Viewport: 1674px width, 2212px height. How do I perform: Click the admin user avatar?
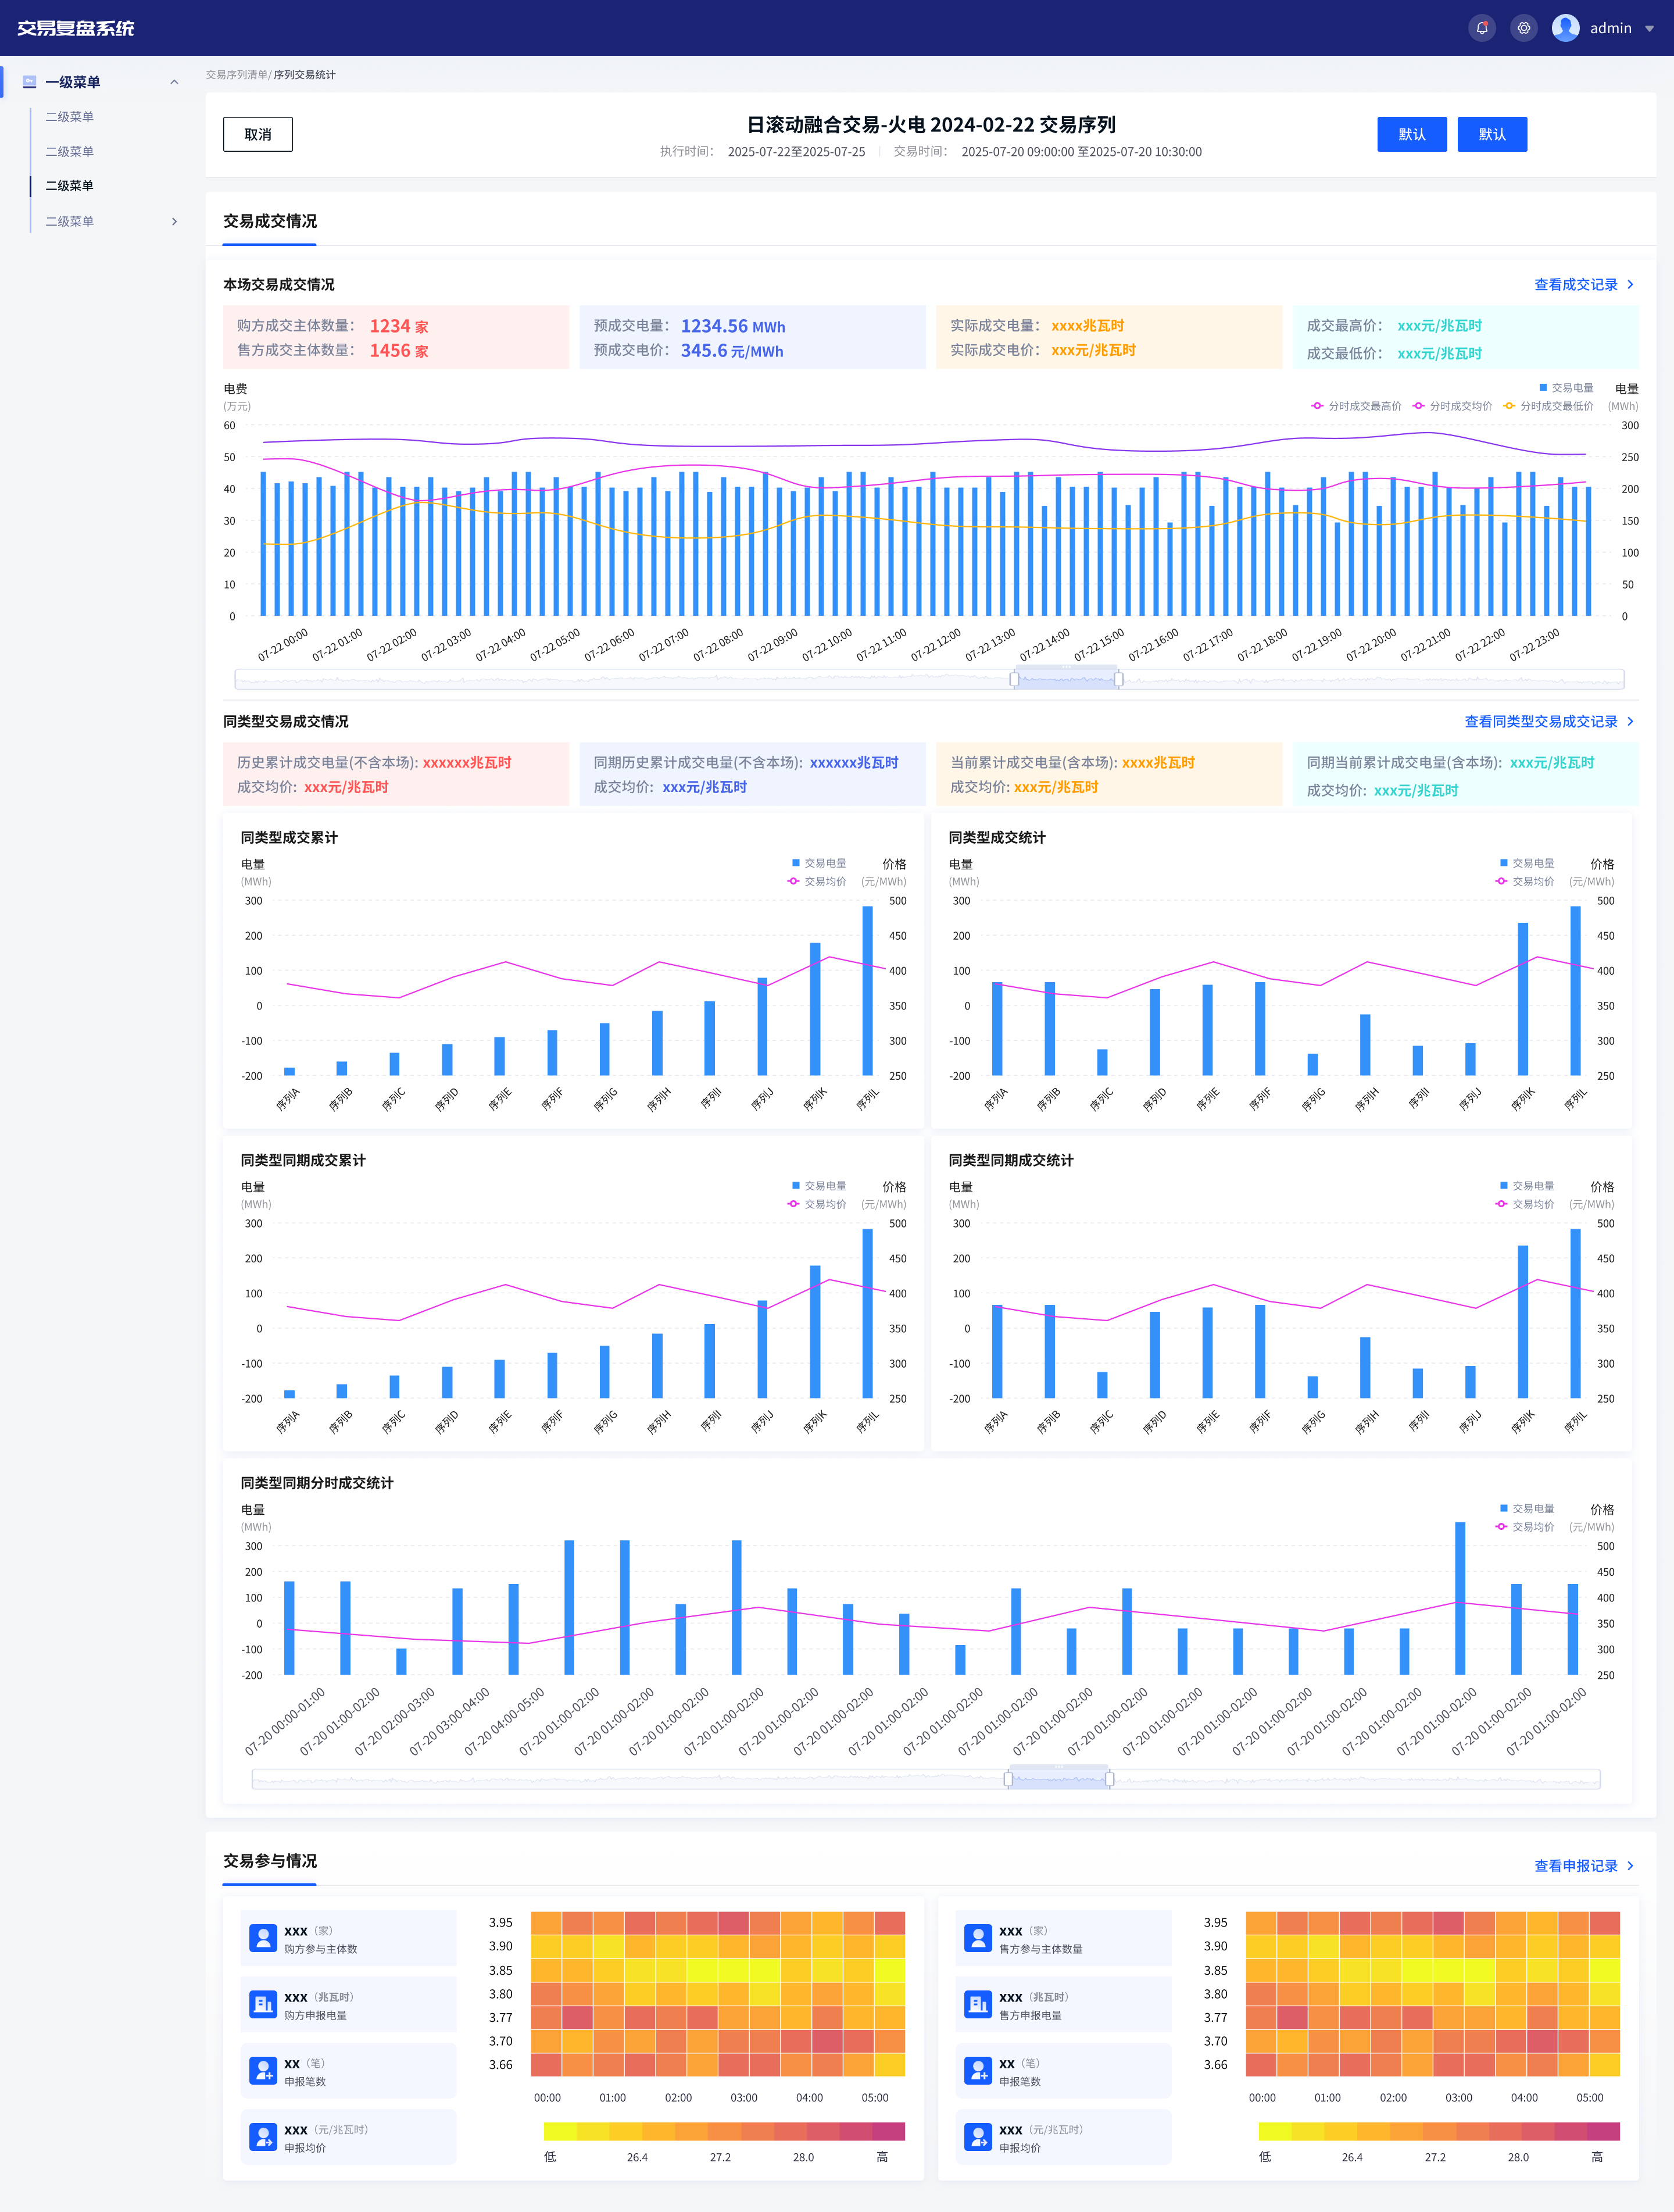[x=1565, y=28]
